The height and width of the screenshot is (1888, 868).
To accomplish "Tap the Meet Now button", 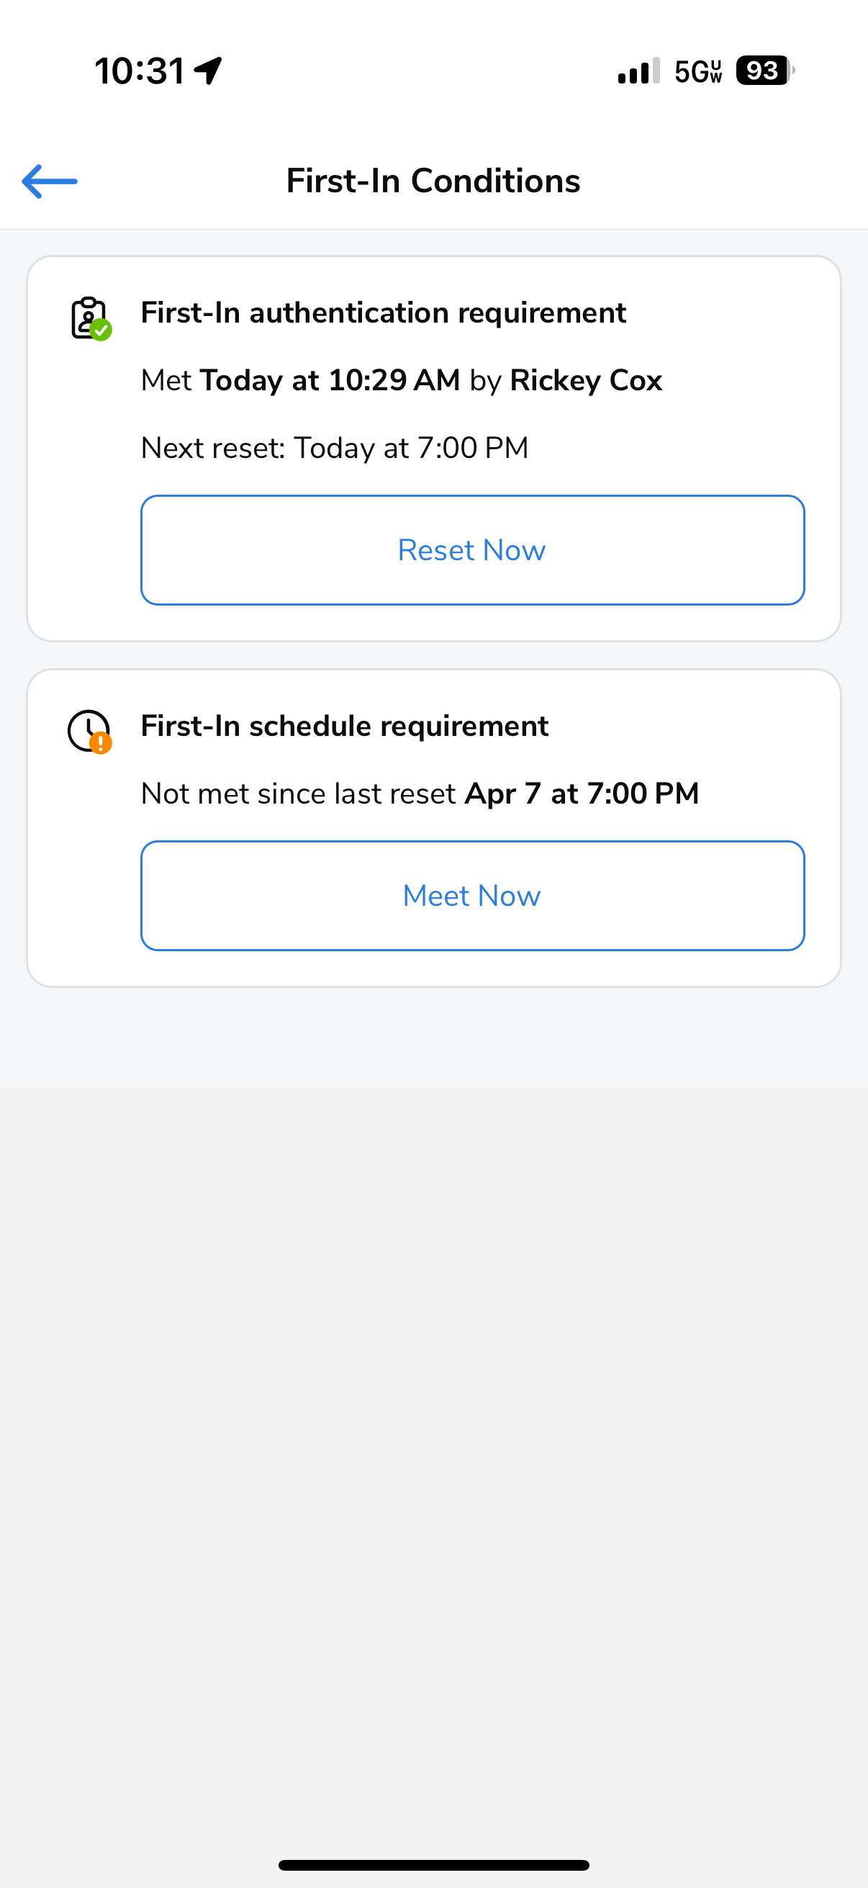I will [472, 896].
